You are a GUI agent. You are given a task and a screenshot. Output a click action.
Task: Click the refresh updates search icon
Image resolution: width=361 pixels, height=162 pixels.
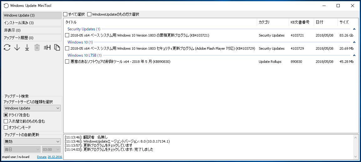(x=7, y=48)
